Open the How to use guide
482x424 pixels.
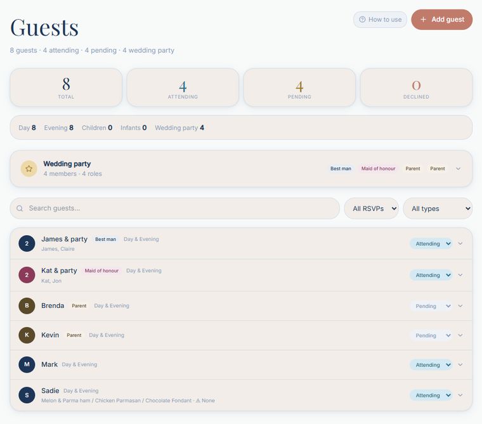(380, 20)
